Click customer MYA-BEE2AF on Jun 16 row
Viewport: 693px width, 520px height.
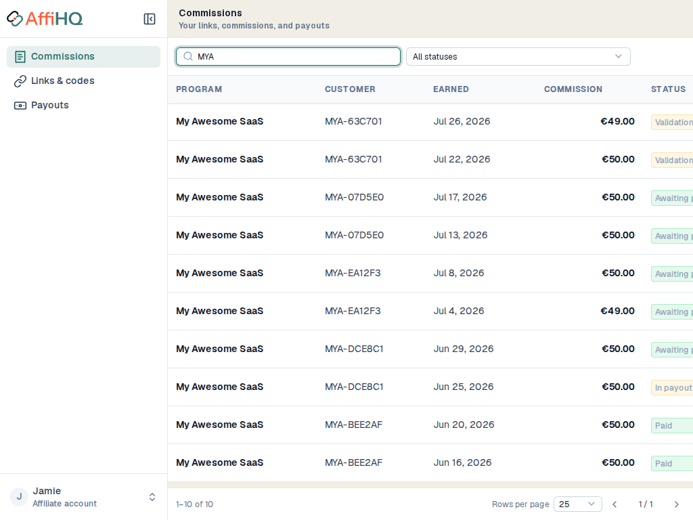coord(353,462)
